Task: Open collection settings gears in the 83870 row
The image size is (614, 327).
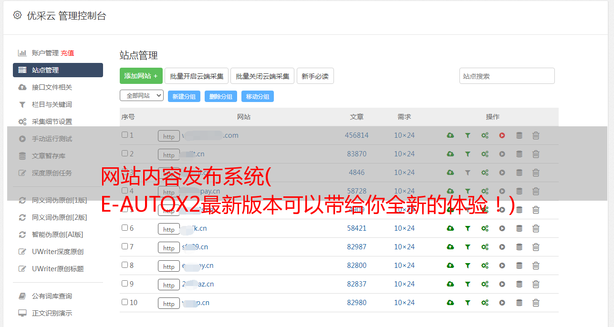Action: tap(485, 154)
